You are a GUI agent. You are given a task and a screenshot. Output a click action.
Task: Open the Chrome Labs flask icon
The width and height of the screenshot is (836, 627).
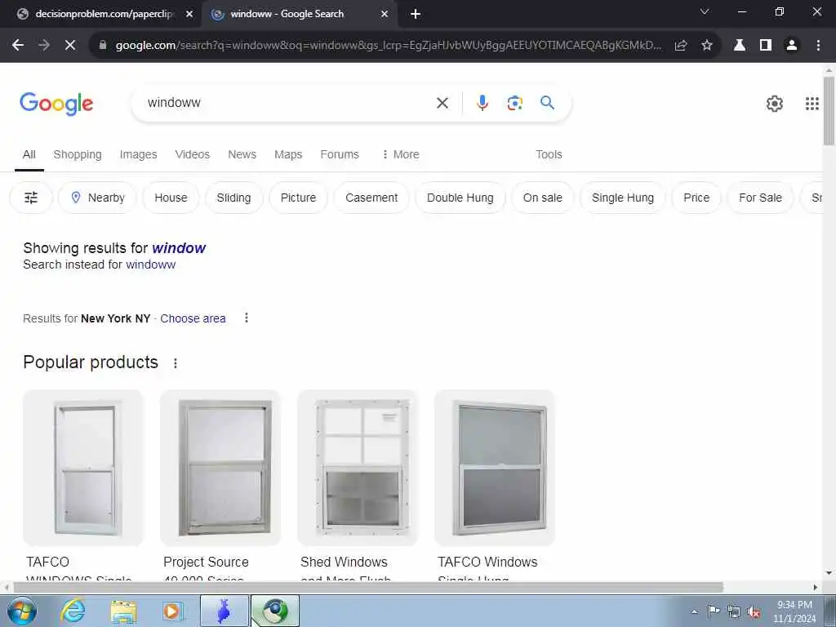(x=740, y=46)
